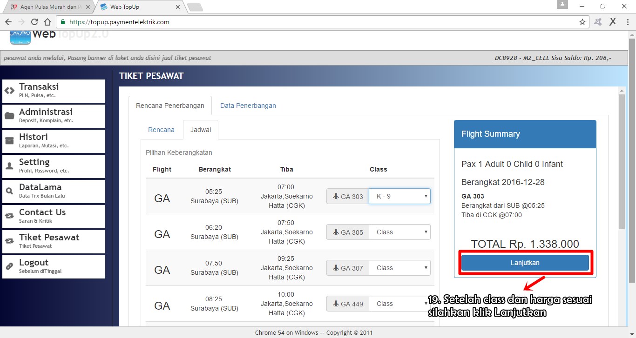The height and width of the screenshot is (338, 636).
Task: Choose class for flight GA 449
Action: pyautogui.click(x=399, y=304)
